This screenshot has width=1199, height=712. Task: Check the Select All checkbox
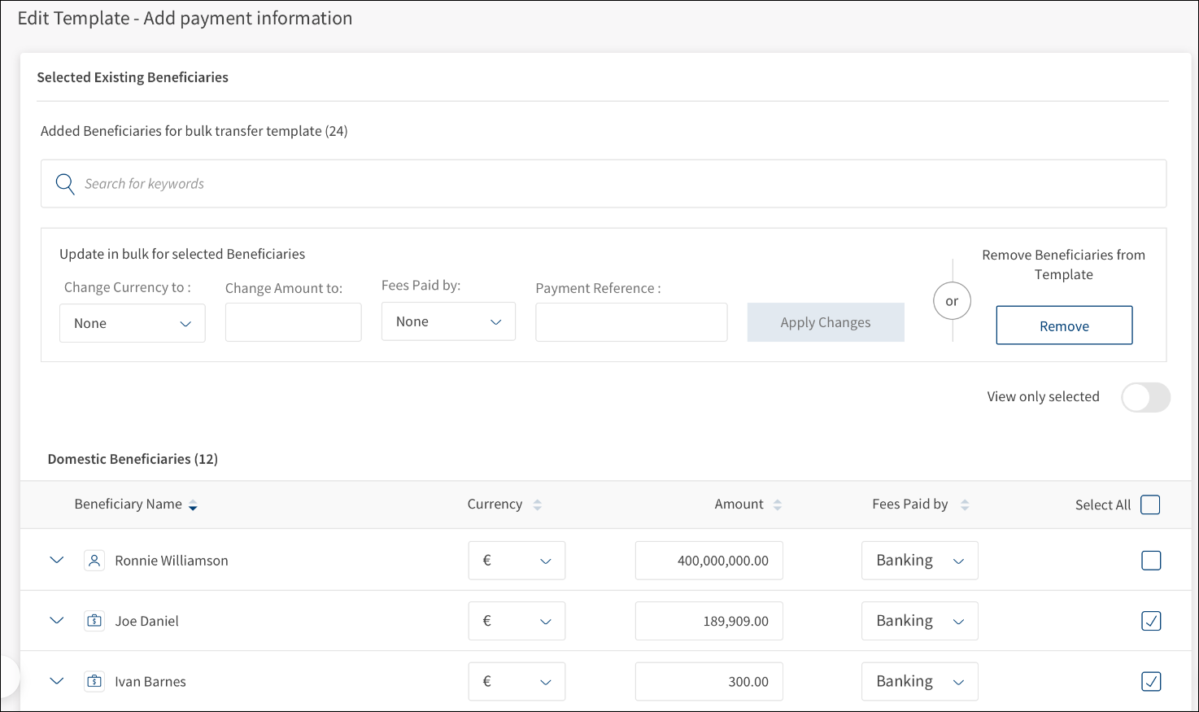tap(1150, 505)
